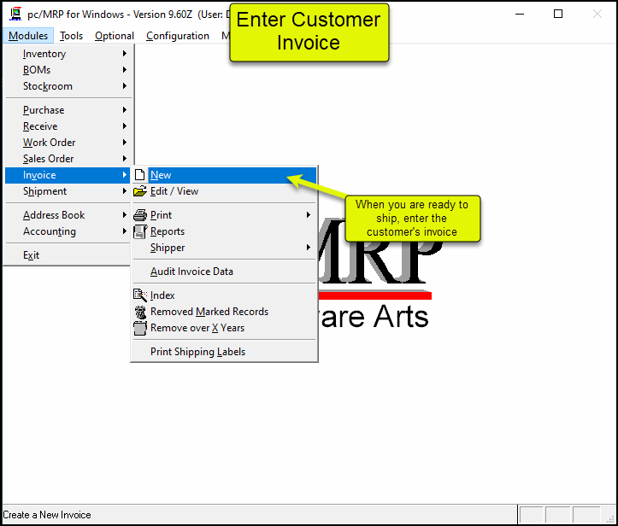The image size is (618, 526).
Task: Select Shipment menu entry
Action: tap(68, 191)
